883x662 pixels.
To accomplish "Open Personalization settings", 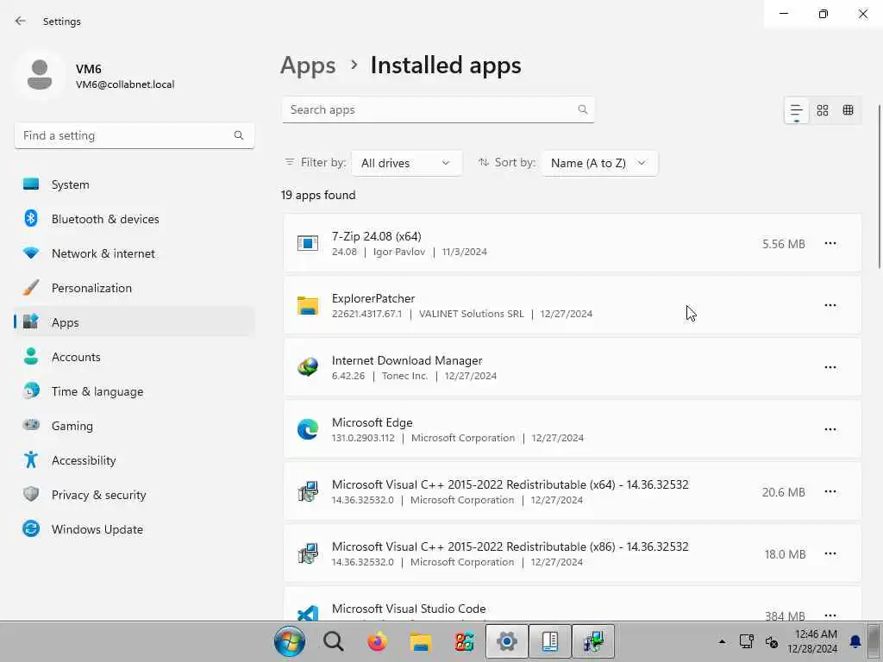I will pos(135,288).
